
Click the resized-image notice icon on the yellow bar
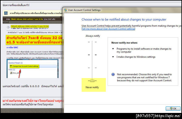tap(6, 13)
